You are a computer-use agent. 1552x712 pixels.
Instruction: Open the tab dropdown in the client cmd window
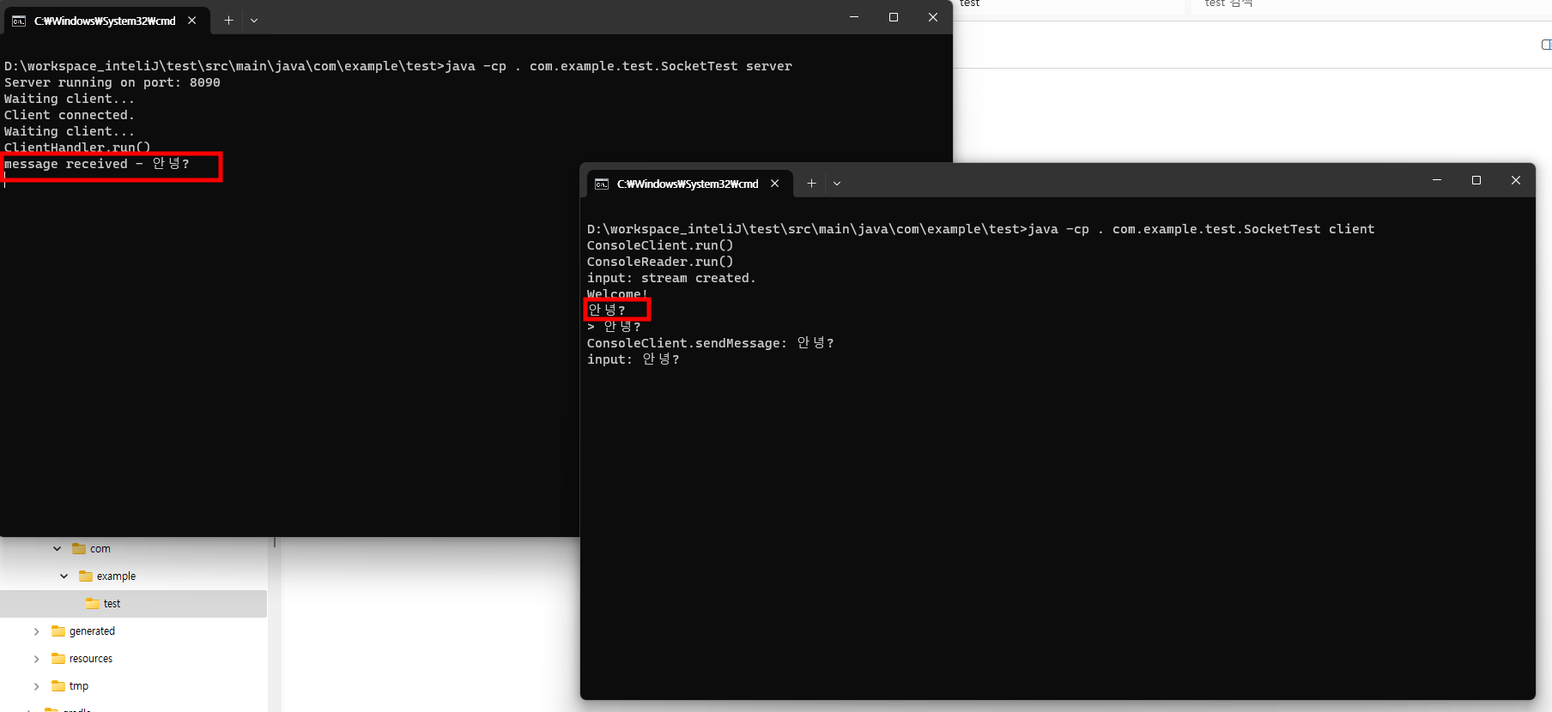click(837, 184)
